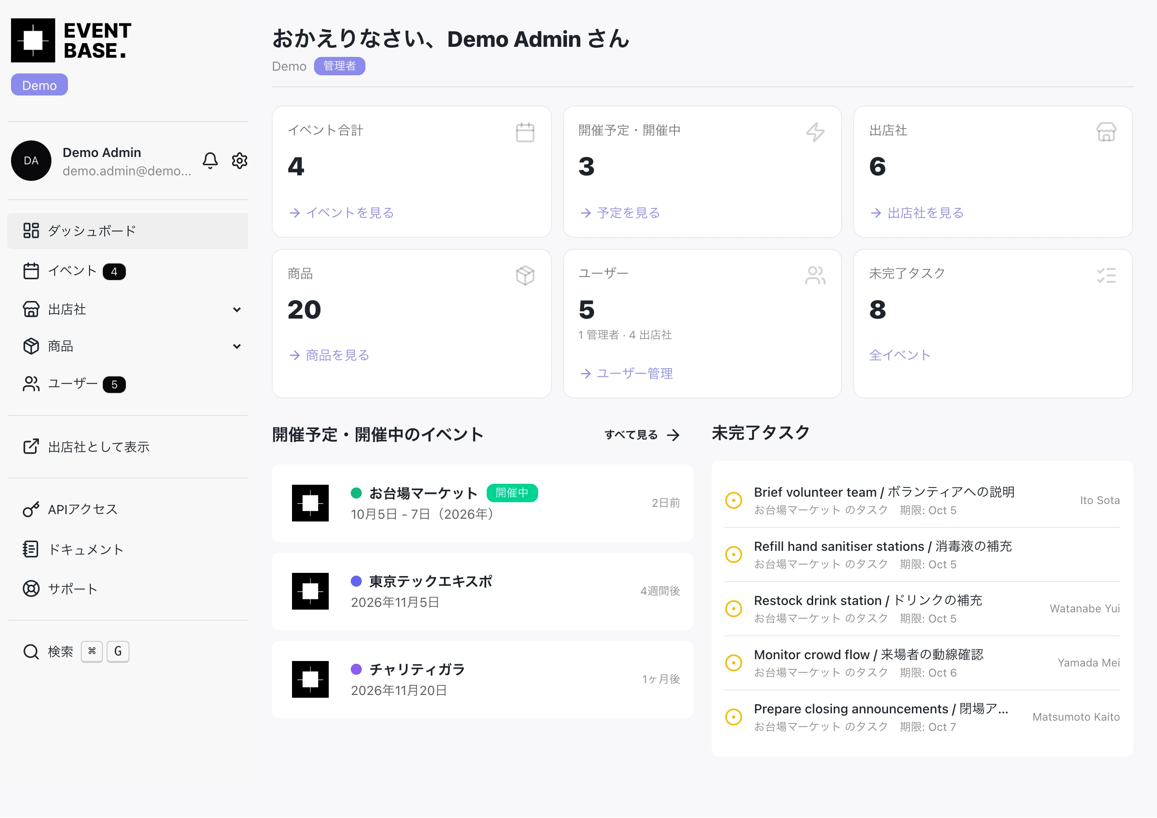Click store icon on 出店社 card

point(1106,133)
